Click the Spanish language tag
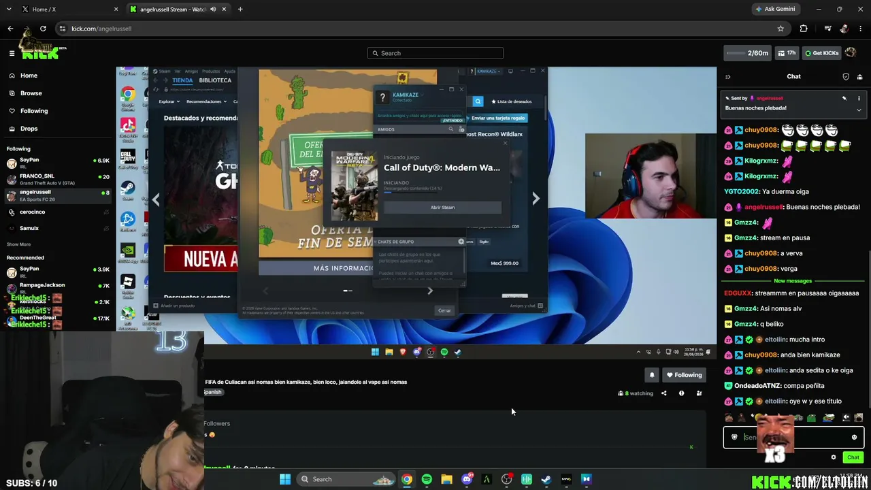The image size is (871, 490). (213, 392)
